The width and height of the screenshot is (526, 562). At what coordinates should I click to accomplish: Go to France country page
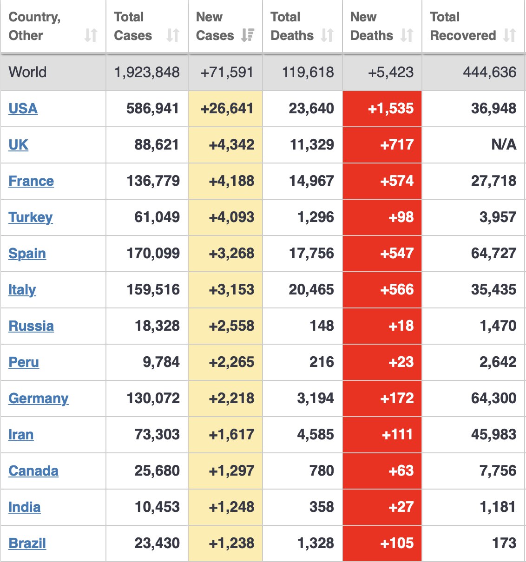31,181
